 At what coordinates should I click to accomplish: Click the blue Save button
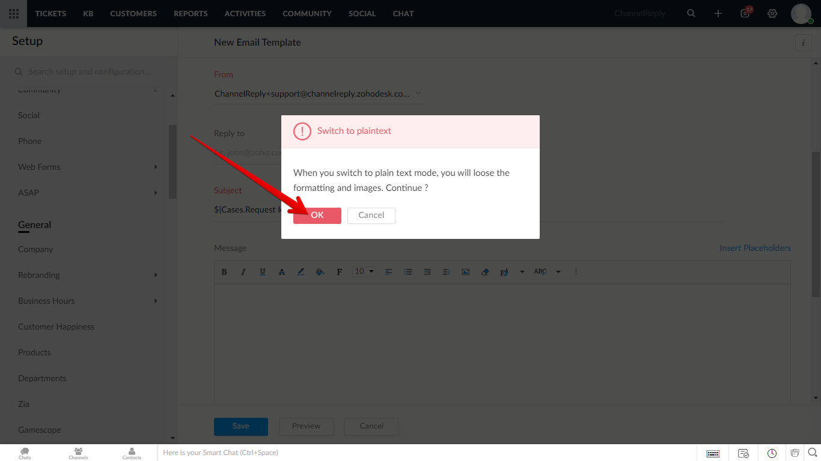[241, 426]
